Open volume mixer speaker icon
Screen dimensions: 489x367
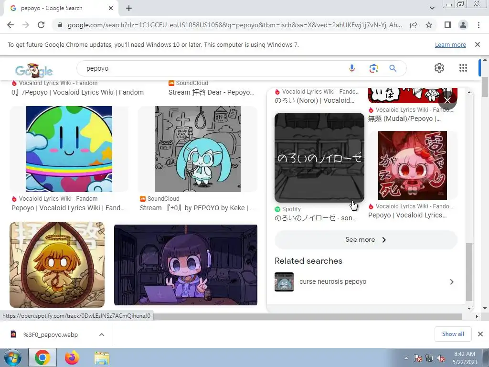pyautogui.click(x=441, y=358)
